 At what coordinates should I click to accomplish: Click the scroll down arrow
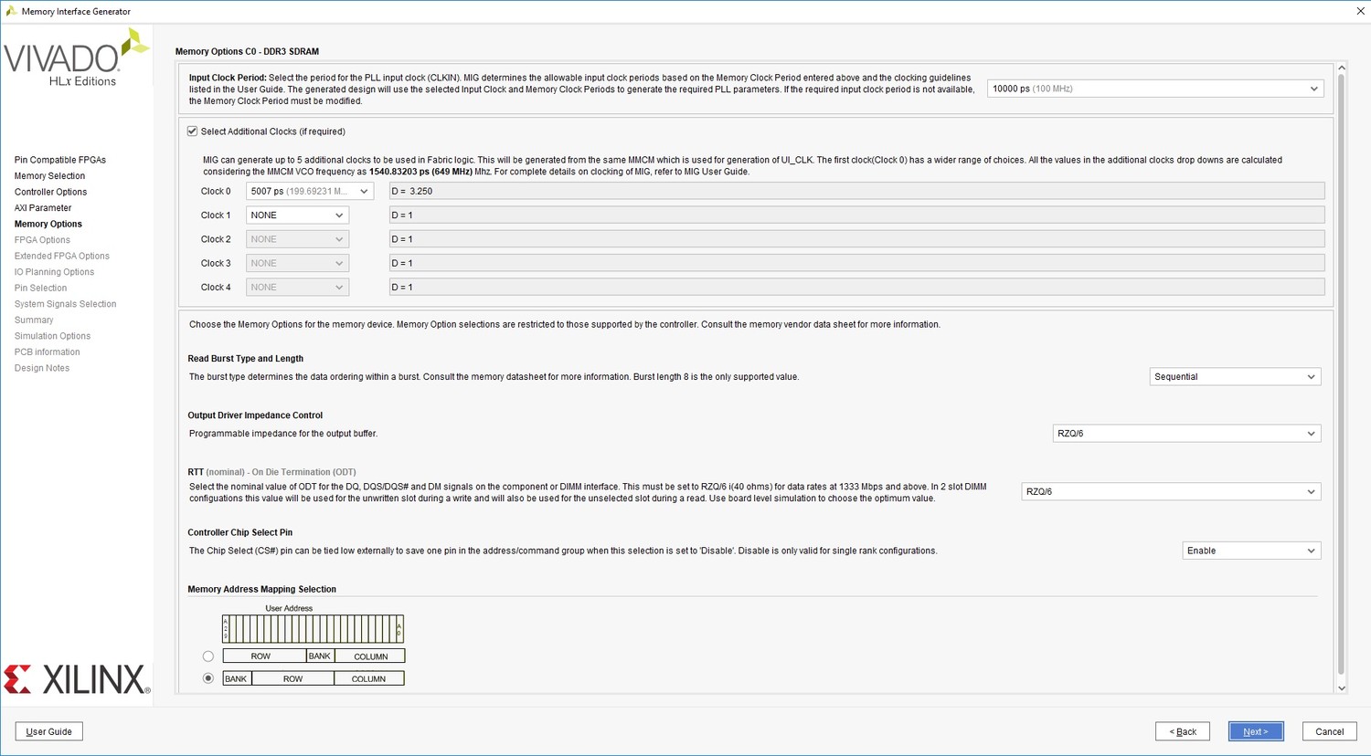(1341, 688)
